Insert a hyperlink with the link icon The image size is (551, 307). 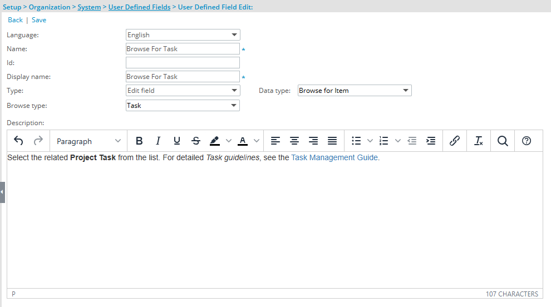pos(454,141)
